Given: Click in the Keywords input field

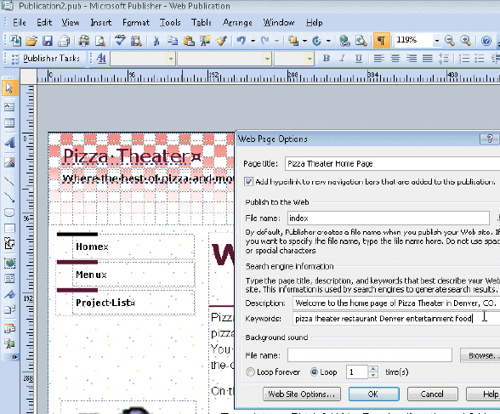Looking at the screenshot, I should 396,319.
